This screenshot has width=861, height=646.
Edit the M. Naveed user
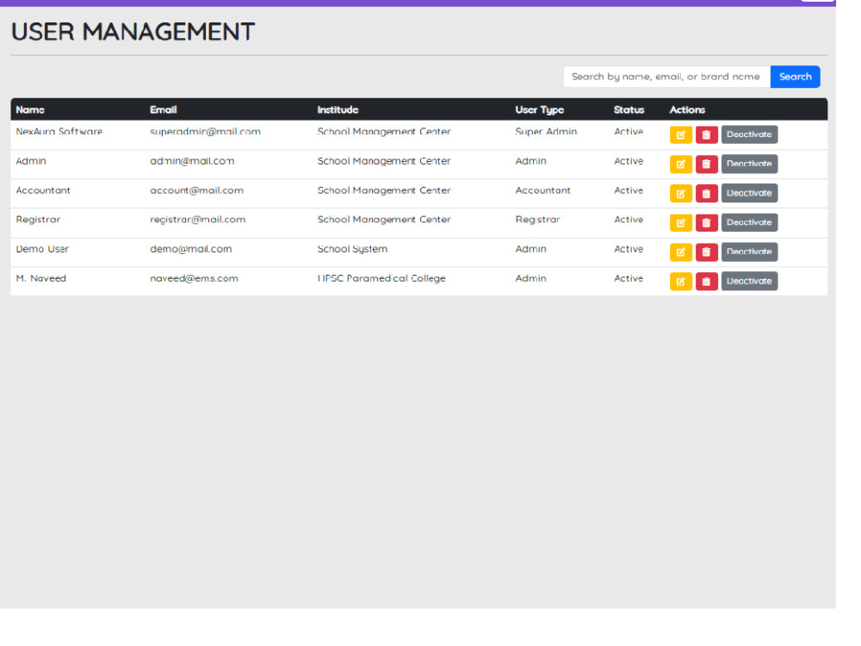(x=680, y=282)
